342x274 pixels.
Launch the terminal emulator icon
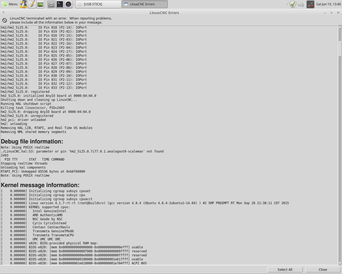pos(60,4)
